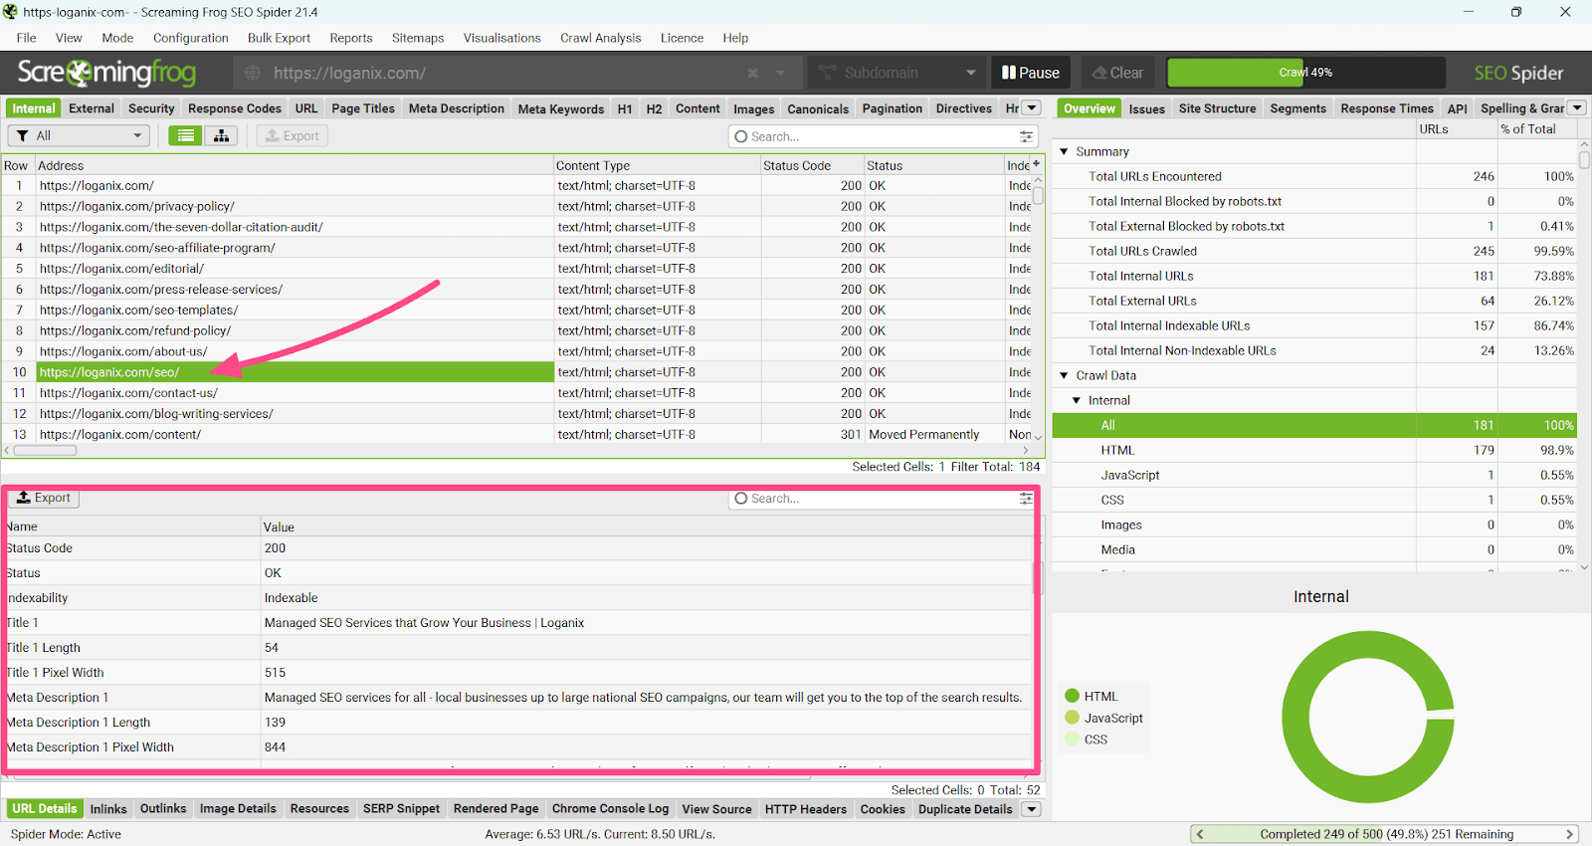Image resolution: width=1592 pixels, height=846 pixels.
Task: Open the Reports menu
Action: click(x=351, y=38)
